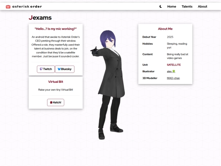Viewport: 221px width, 166px height.
Task: Open Jexams' Twitch channel button
Action: point(46,69)
